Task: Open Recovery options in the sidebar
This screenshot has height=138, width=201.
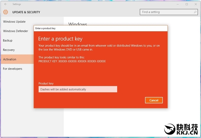Action: (x=9, y=50)
